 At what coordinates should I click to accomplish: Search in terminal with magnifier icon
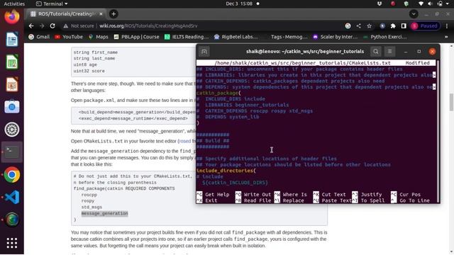tap(376, 52)
